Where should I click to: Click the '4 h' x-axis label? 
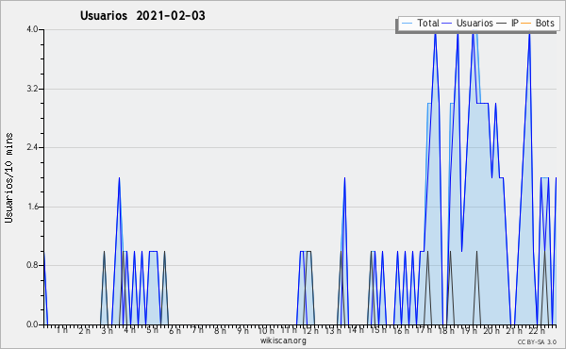coord(129,330)
